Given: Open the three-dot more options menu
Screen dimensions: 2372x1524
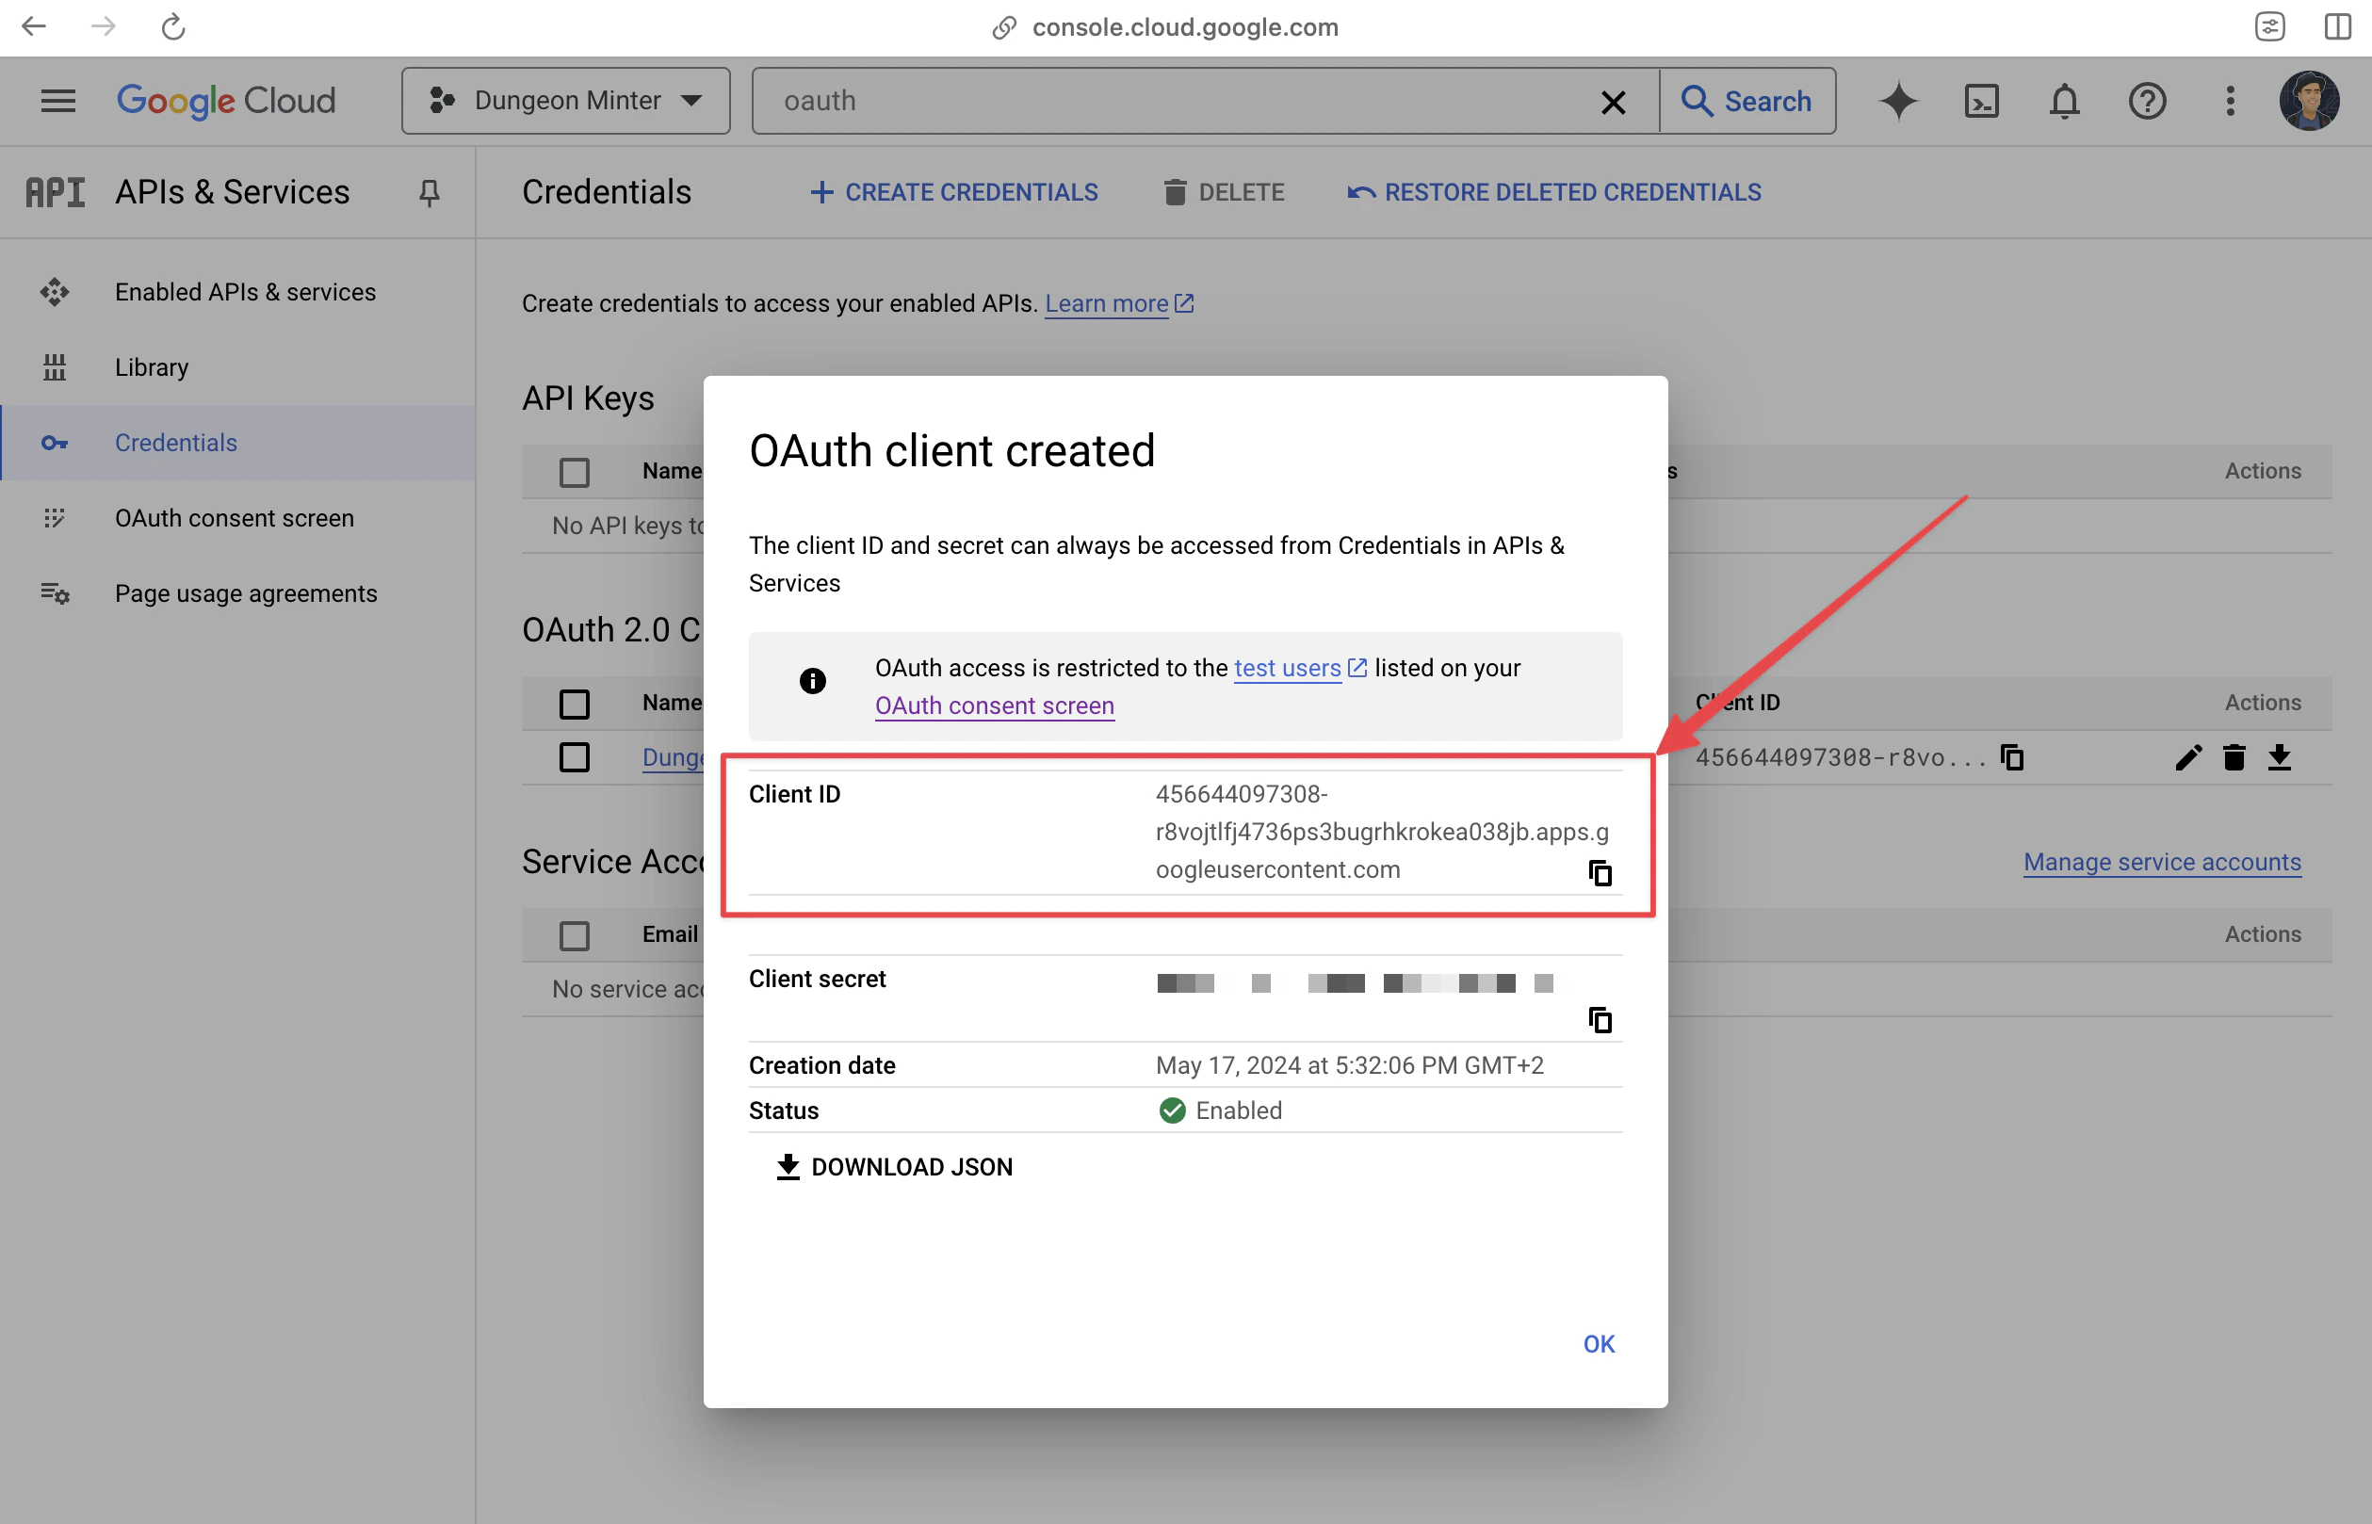Looking at the screenshot, I should point(2230,101).
